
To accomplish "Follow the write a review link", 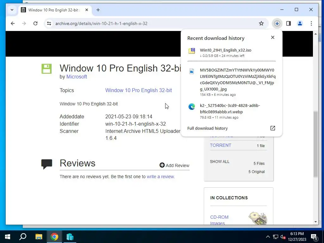I will [x=160, y=177].
